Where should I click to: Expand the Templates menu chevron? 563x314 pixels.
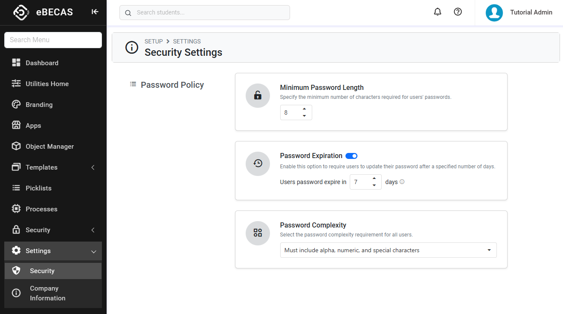[x=93, y=167]
